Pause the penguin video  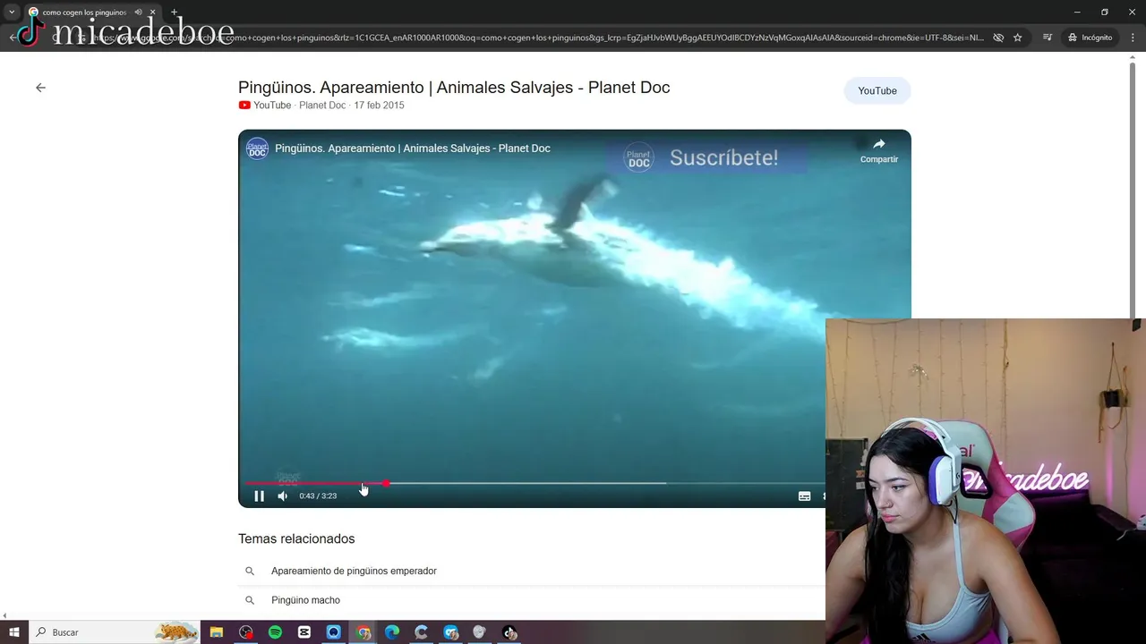259,496
